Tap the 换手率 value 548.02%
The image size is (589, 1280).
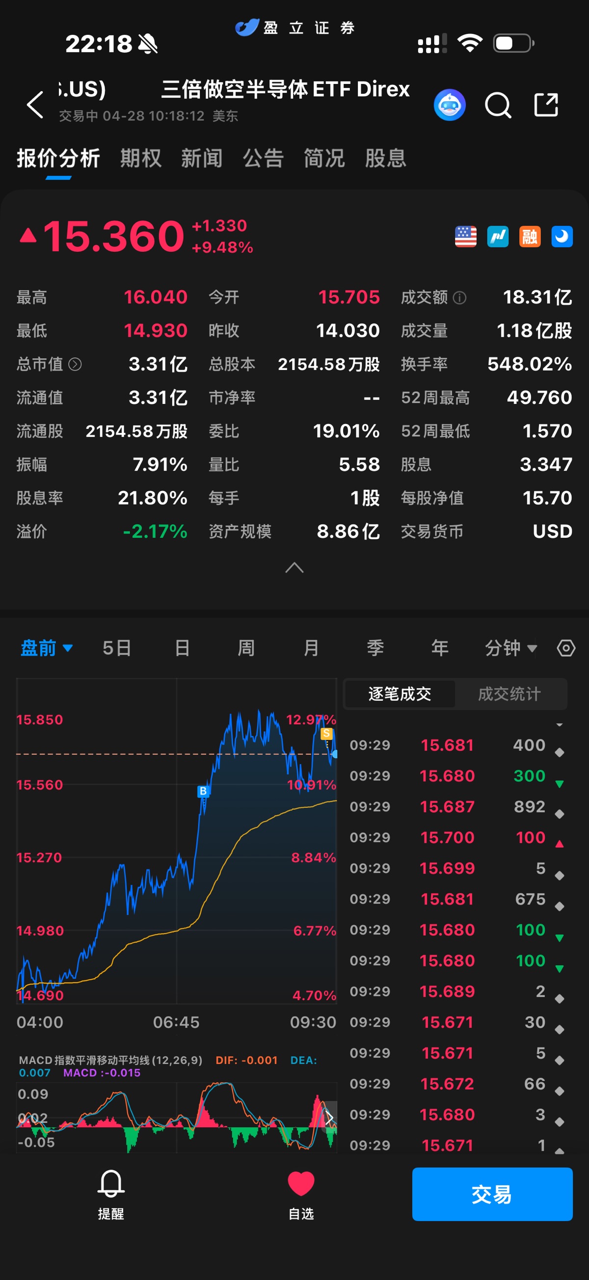tap(529, 364)
